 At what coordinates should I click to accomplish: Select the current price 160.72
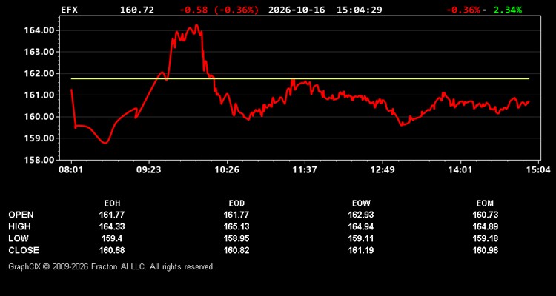pos(137,10)
